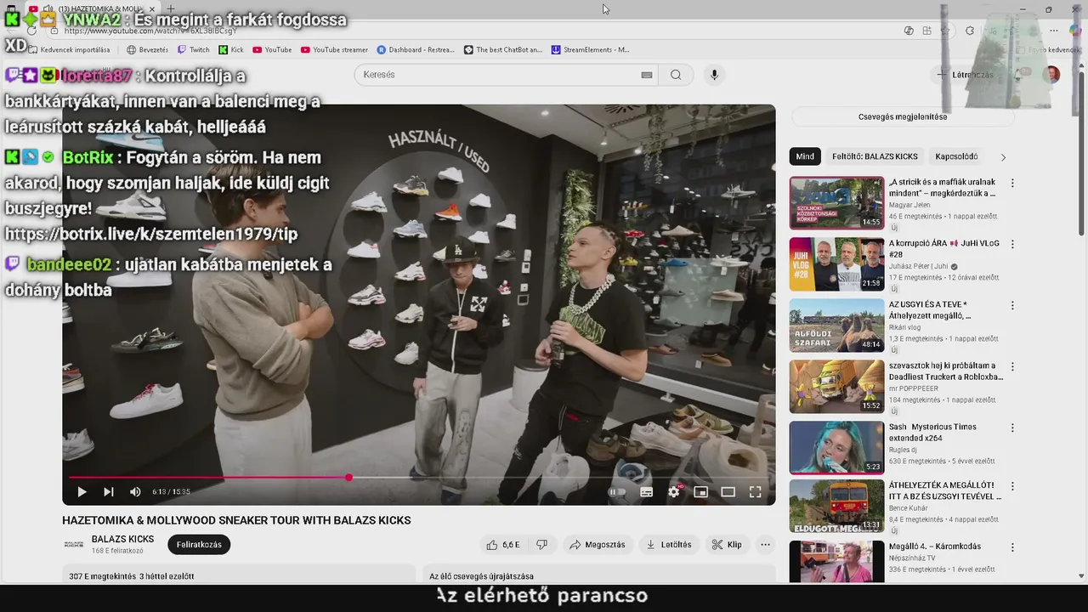Subscribe with the Feliratkozás button

click(x=199, y=545)
